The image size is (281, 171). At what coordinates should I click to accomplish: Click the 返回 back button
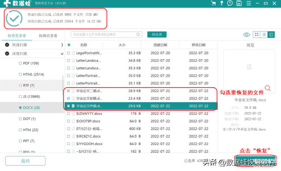click(x=25, y=161)
